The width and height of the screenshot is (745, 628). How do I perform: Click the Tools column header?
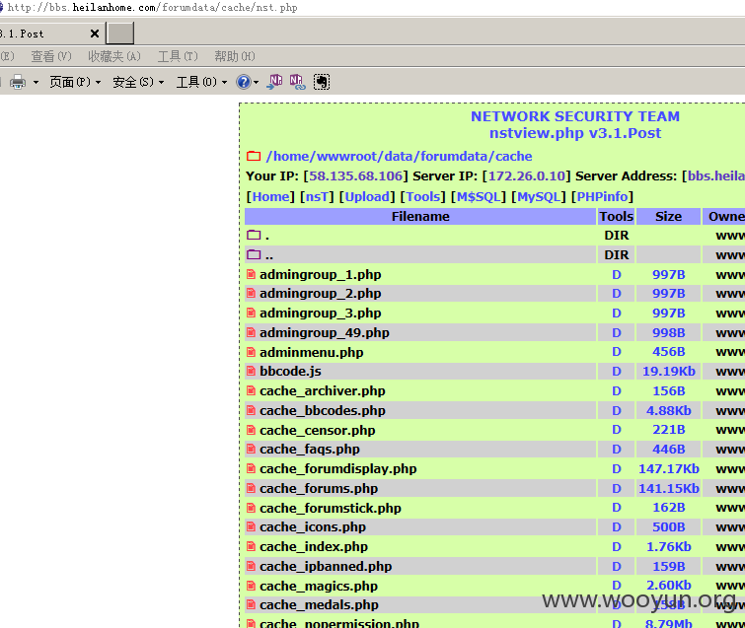click(x=617, y=217)
